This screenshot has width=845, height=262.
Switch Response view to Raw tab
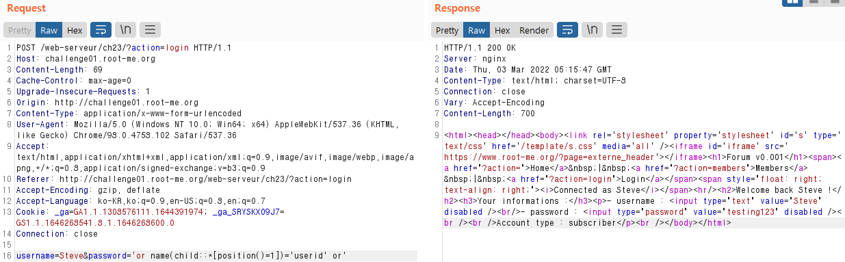[477, 30]
